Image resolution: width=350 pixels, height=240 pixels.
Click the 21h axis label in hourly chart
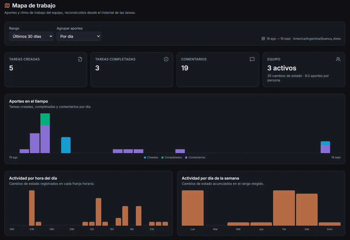(x=152, y=229)
